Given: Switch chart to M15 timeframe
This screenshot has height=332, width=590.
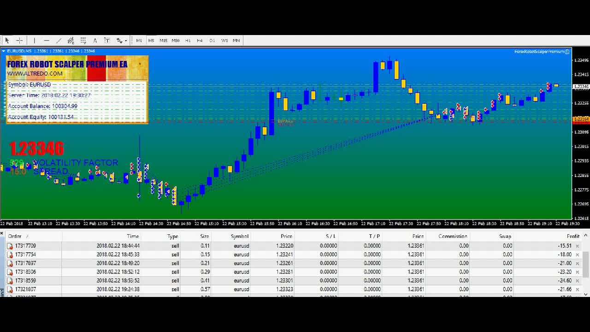Looking at the screenshot, I should pyautogui.click(x=163, y=41).
